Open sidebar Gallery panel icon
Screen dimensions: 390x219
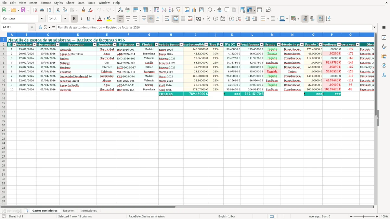point(384,56)
